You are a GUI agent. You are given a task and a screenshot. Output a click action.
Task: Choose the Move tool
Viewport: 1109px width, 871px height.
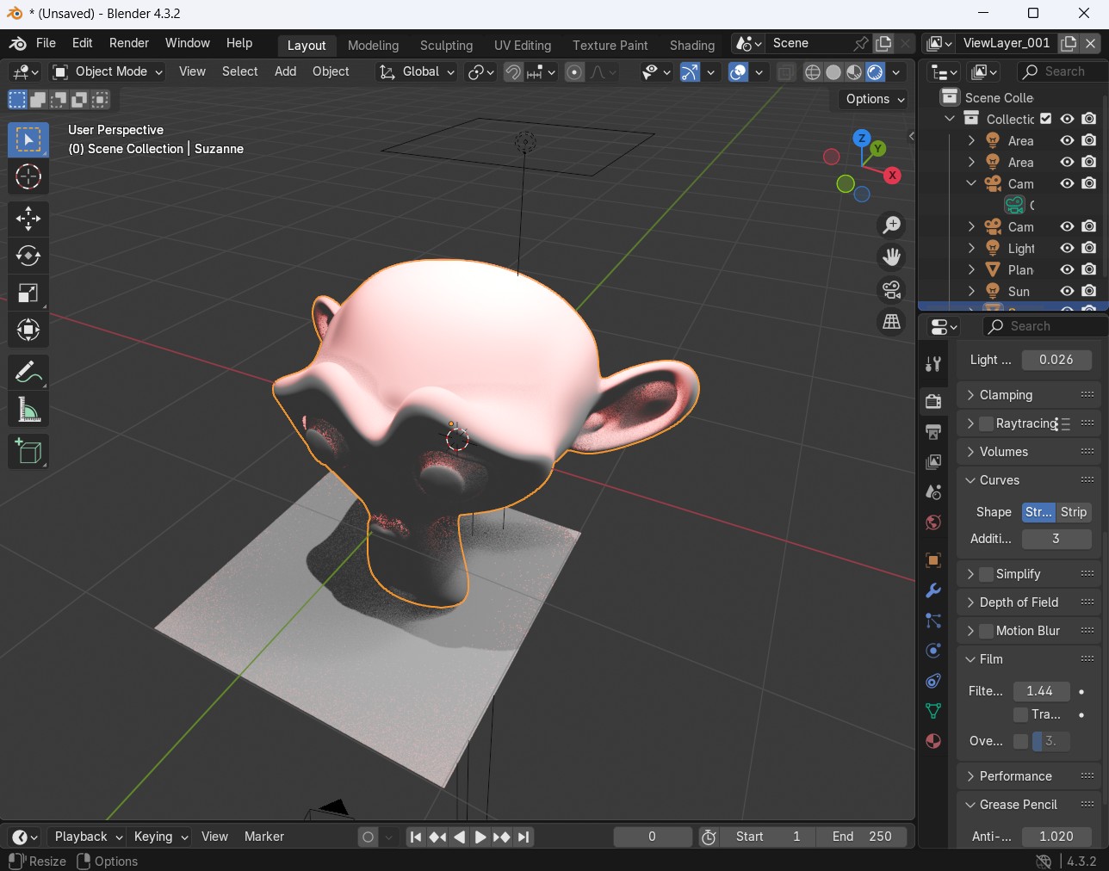pyautogui.click(x=28, y=219)
